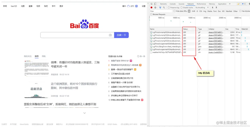Enable the Preserve log checkbox
Screen dimensions: 250x127
pos(169,8)
